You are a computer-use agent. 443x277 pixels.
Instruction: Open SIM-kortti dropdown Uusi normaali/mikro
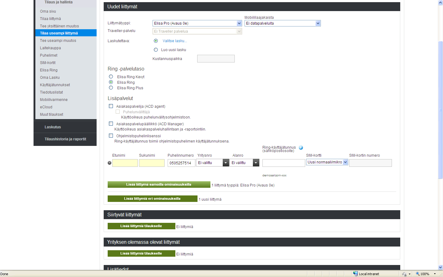click(327, 162)
